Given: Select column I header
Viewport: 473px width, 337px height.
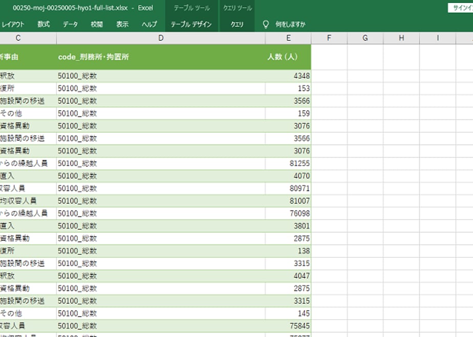Looking at the screenshot, I should (437, 38).
